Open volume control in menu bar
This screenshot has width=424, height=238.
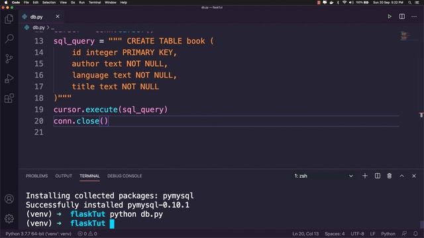click(351, 3)
